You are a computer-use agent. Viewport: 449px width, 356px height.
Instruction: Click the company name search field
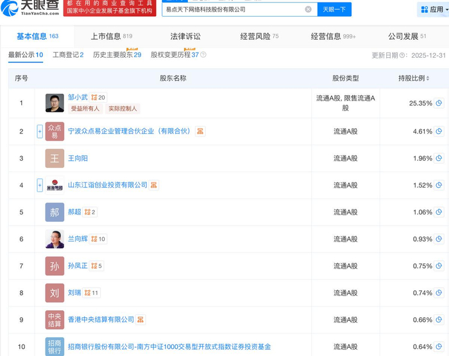[x=231, y=10]
